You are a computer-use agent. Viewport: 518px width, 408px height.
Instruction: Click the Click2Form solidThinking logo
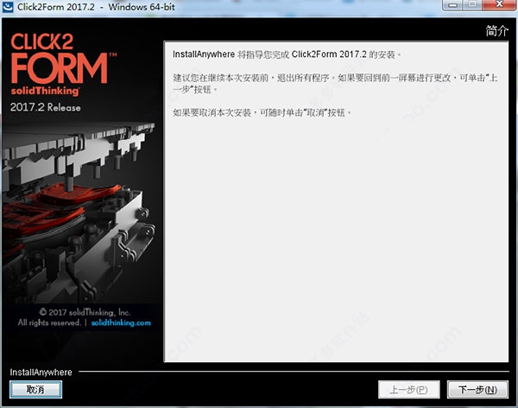coord(62,64)
